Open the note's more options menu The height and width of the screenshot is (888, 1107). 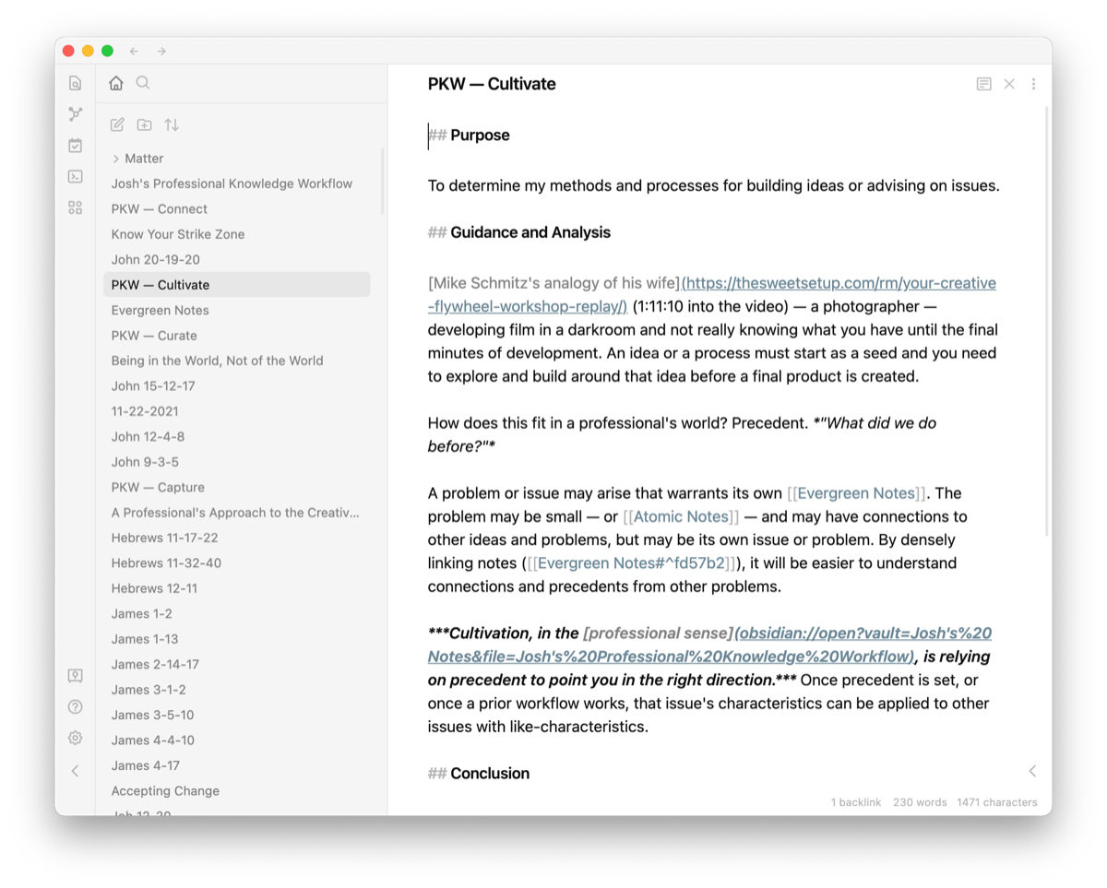point(1033,84)
